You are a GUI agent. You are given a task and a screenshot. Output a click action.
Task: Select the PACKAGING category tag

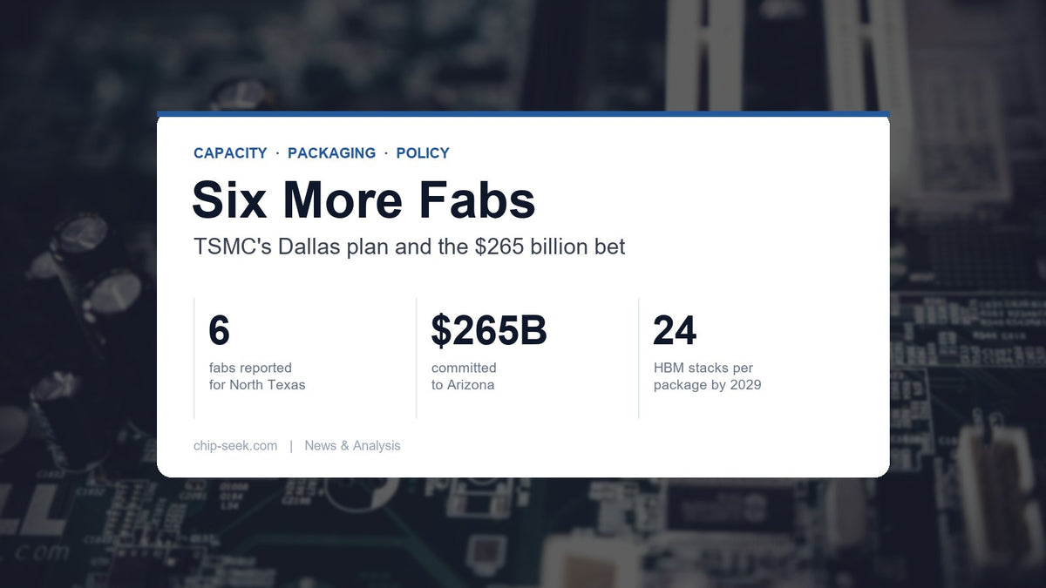pyautogui.click(x=331, y=153)
